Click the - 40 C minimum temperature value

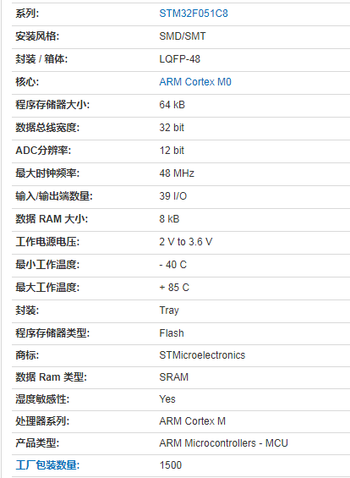pyautogui.click(x=173, y=265)
